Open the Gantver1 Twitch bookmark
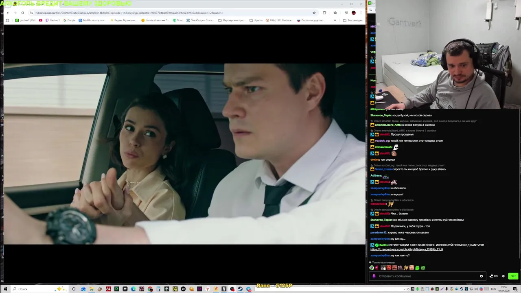 [53, 20]
